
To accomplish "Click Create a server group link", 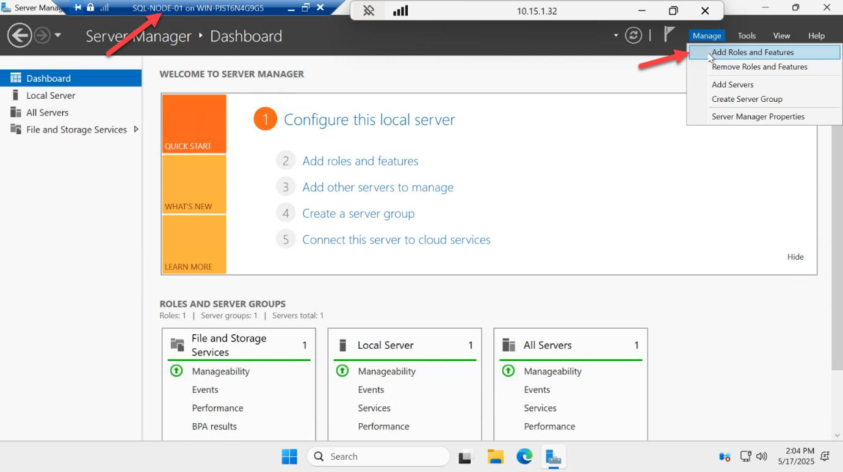I will (358, 213).
